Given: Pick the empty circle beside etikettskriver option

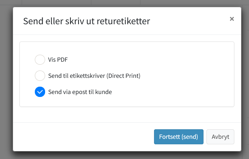Looking at the screenshot, I should [x=40, y=76].
